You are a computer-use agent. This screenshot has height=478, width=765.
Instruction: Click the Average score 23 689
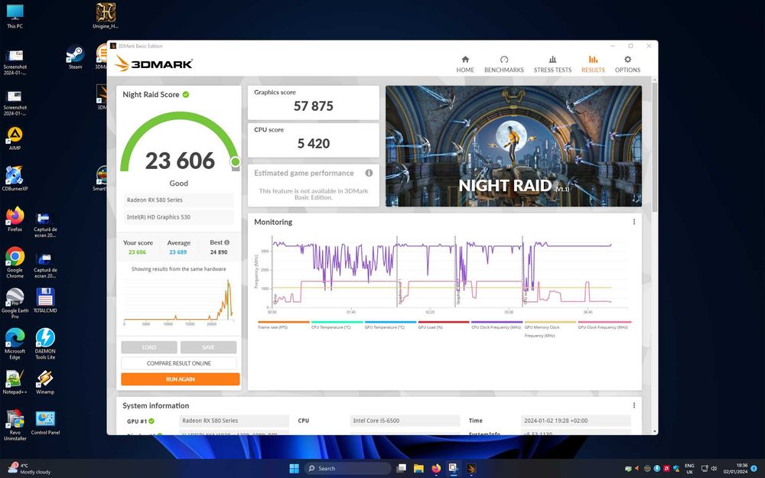[178, 252]
